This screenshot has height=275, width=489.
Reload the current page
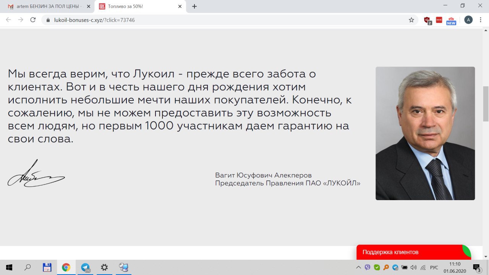33,20
